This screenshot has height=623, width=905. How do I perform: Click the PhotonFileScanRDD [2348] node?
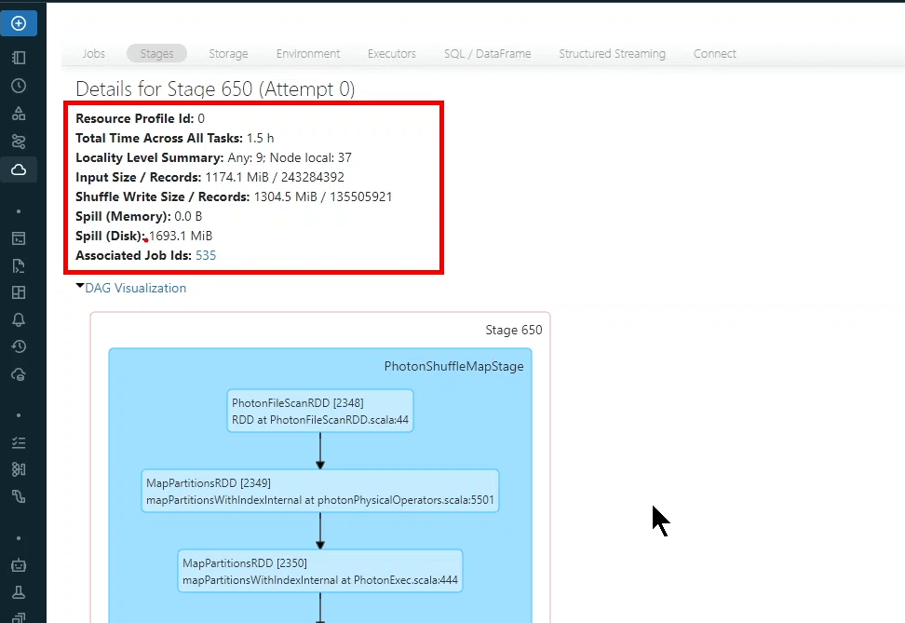(x=319, y=411)
